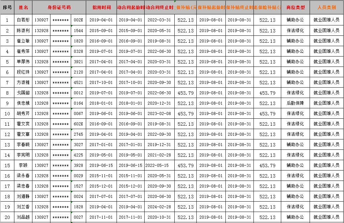Select the name cell 李颖
This screenshot has width=344, height=223.
coord(23,165)
